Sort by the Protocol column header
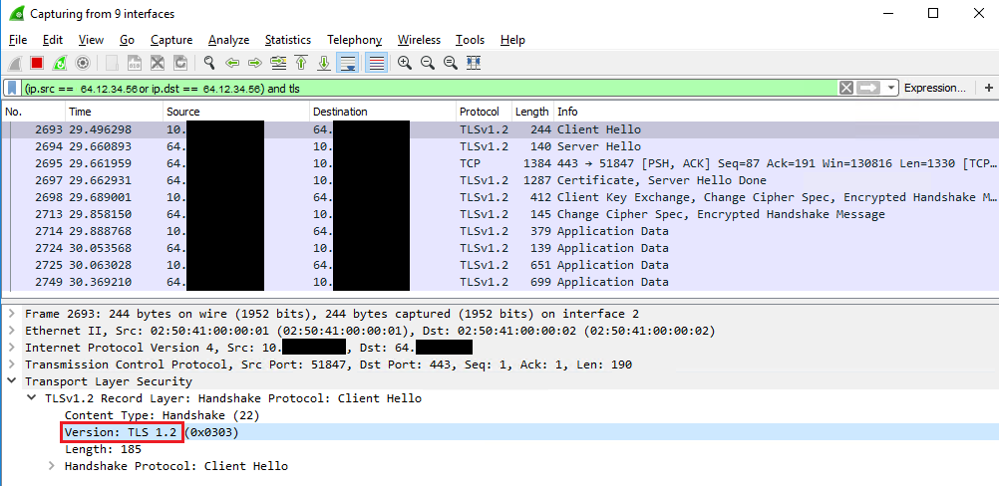The image size is (999, 486). pyautogui.click(x=484, y=112)
